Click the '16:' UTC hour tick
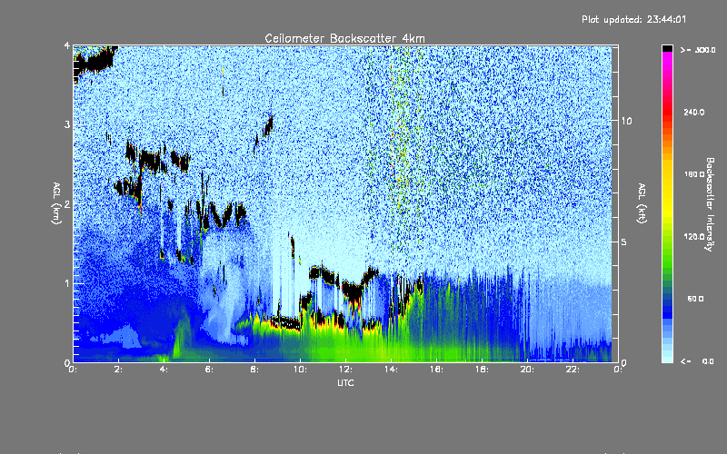This screenshot has width=727, height=454. pos(436,370)
